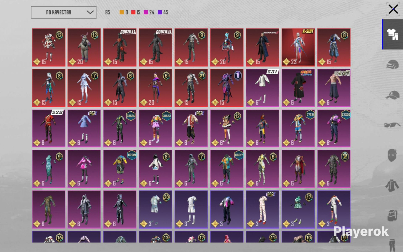Select the dark grey Godzilla suit

point(155,47)
